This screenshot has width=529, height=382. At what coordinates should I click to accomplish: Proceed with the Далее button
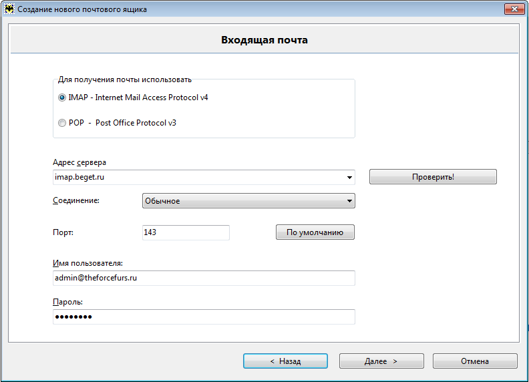click(381, 361)
